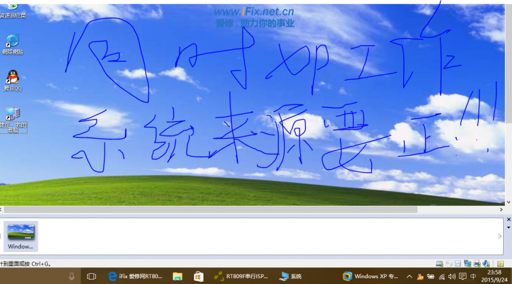Open the clock showing 23:58

pyautogui.click(x=494, y=276)
